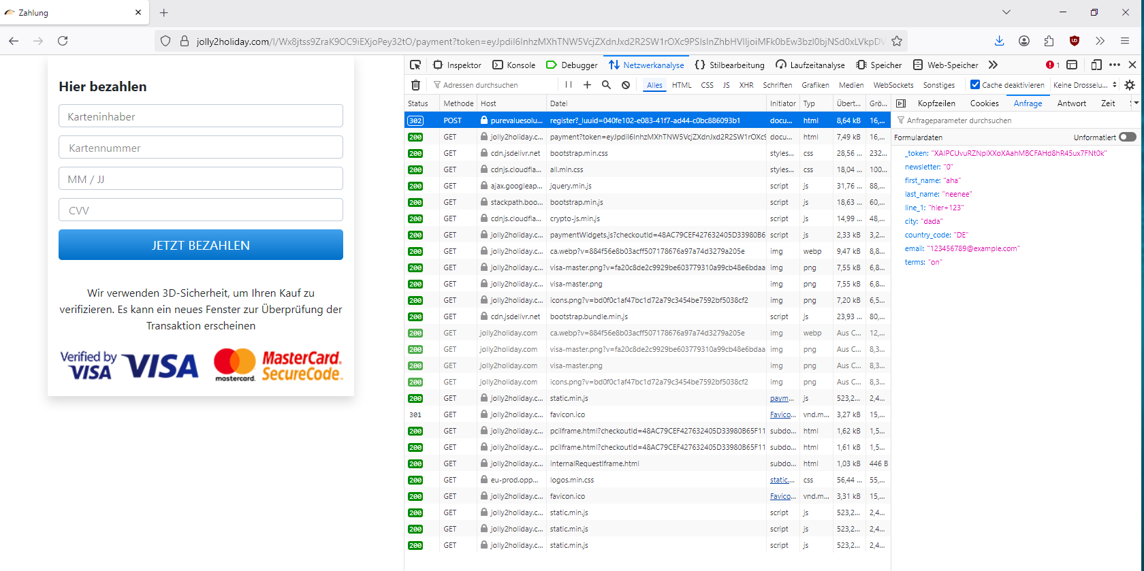Toggle responsive design mode icon
1144x571 pixels.
tap(1096, 65)
